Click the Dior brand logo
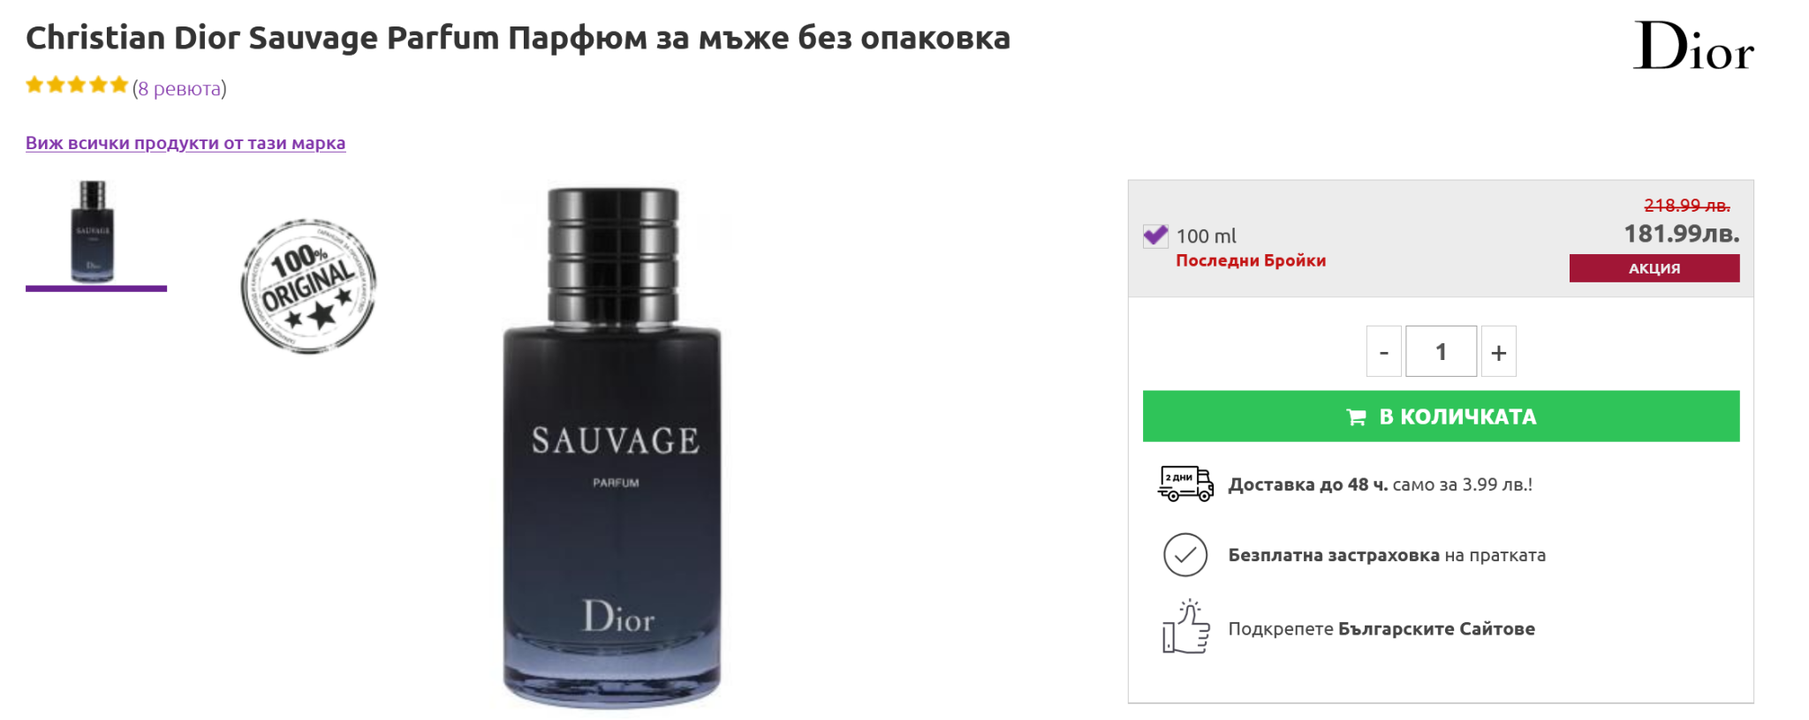The image size is (1809, 720). pos(1693,46)
